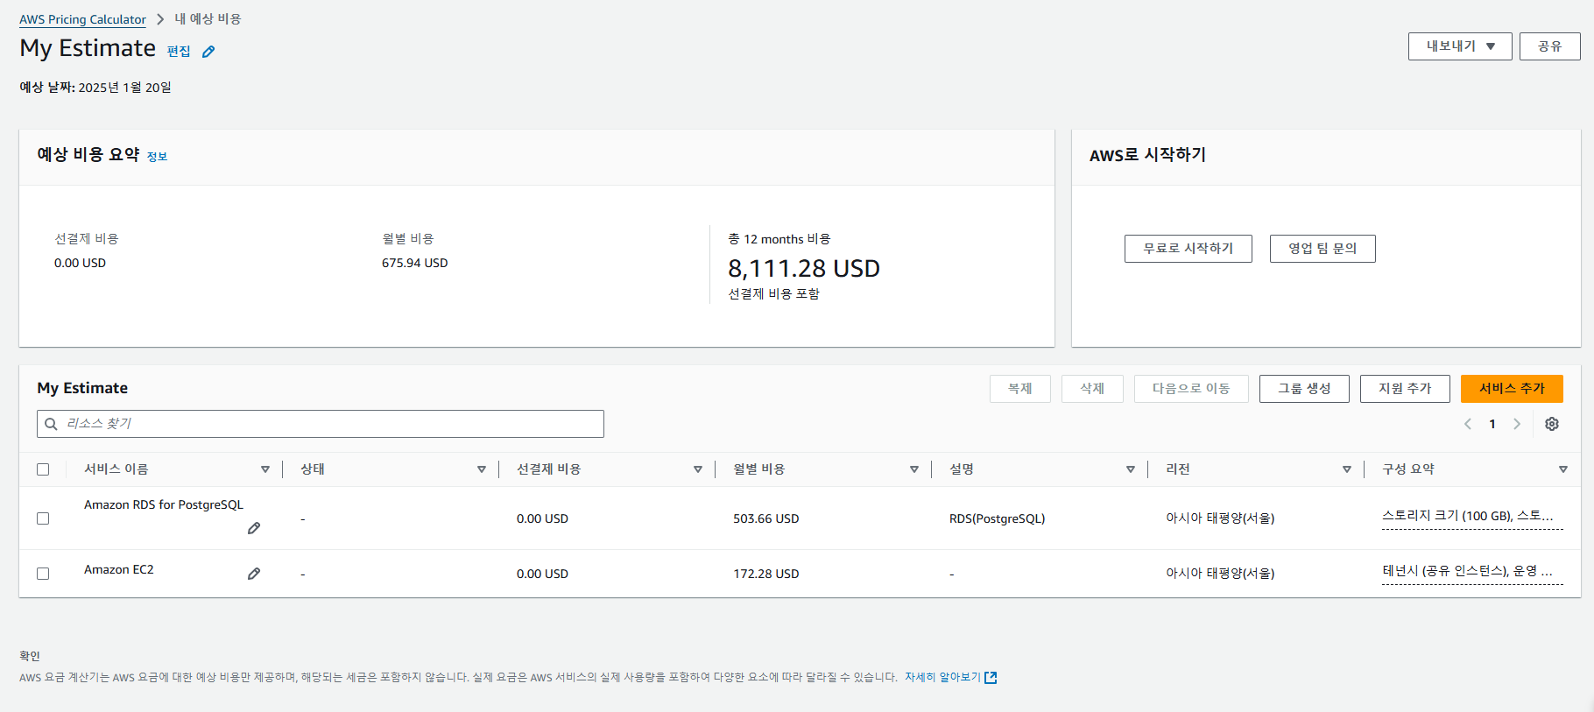Click the 내 예상 비용 breadcrumb text
1594x712 pixels.
pyautogui.click(x=208, y=19)
